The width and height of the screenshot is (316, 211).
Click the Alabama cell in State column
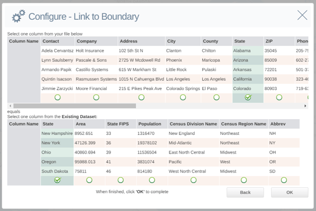pos(248,51)
